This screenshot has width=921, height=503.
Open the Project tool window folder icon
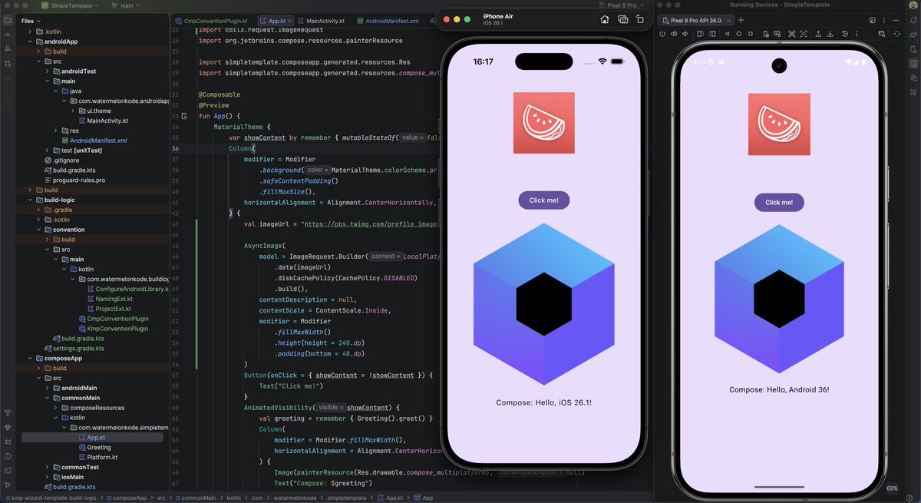(x=8, y=20)
